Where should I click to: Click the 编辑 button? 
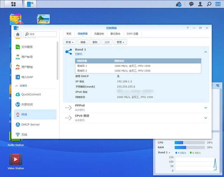(x=83, y=42)
